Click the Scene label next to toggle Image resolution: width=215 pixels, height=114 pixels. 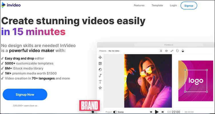tap(121, 112)
